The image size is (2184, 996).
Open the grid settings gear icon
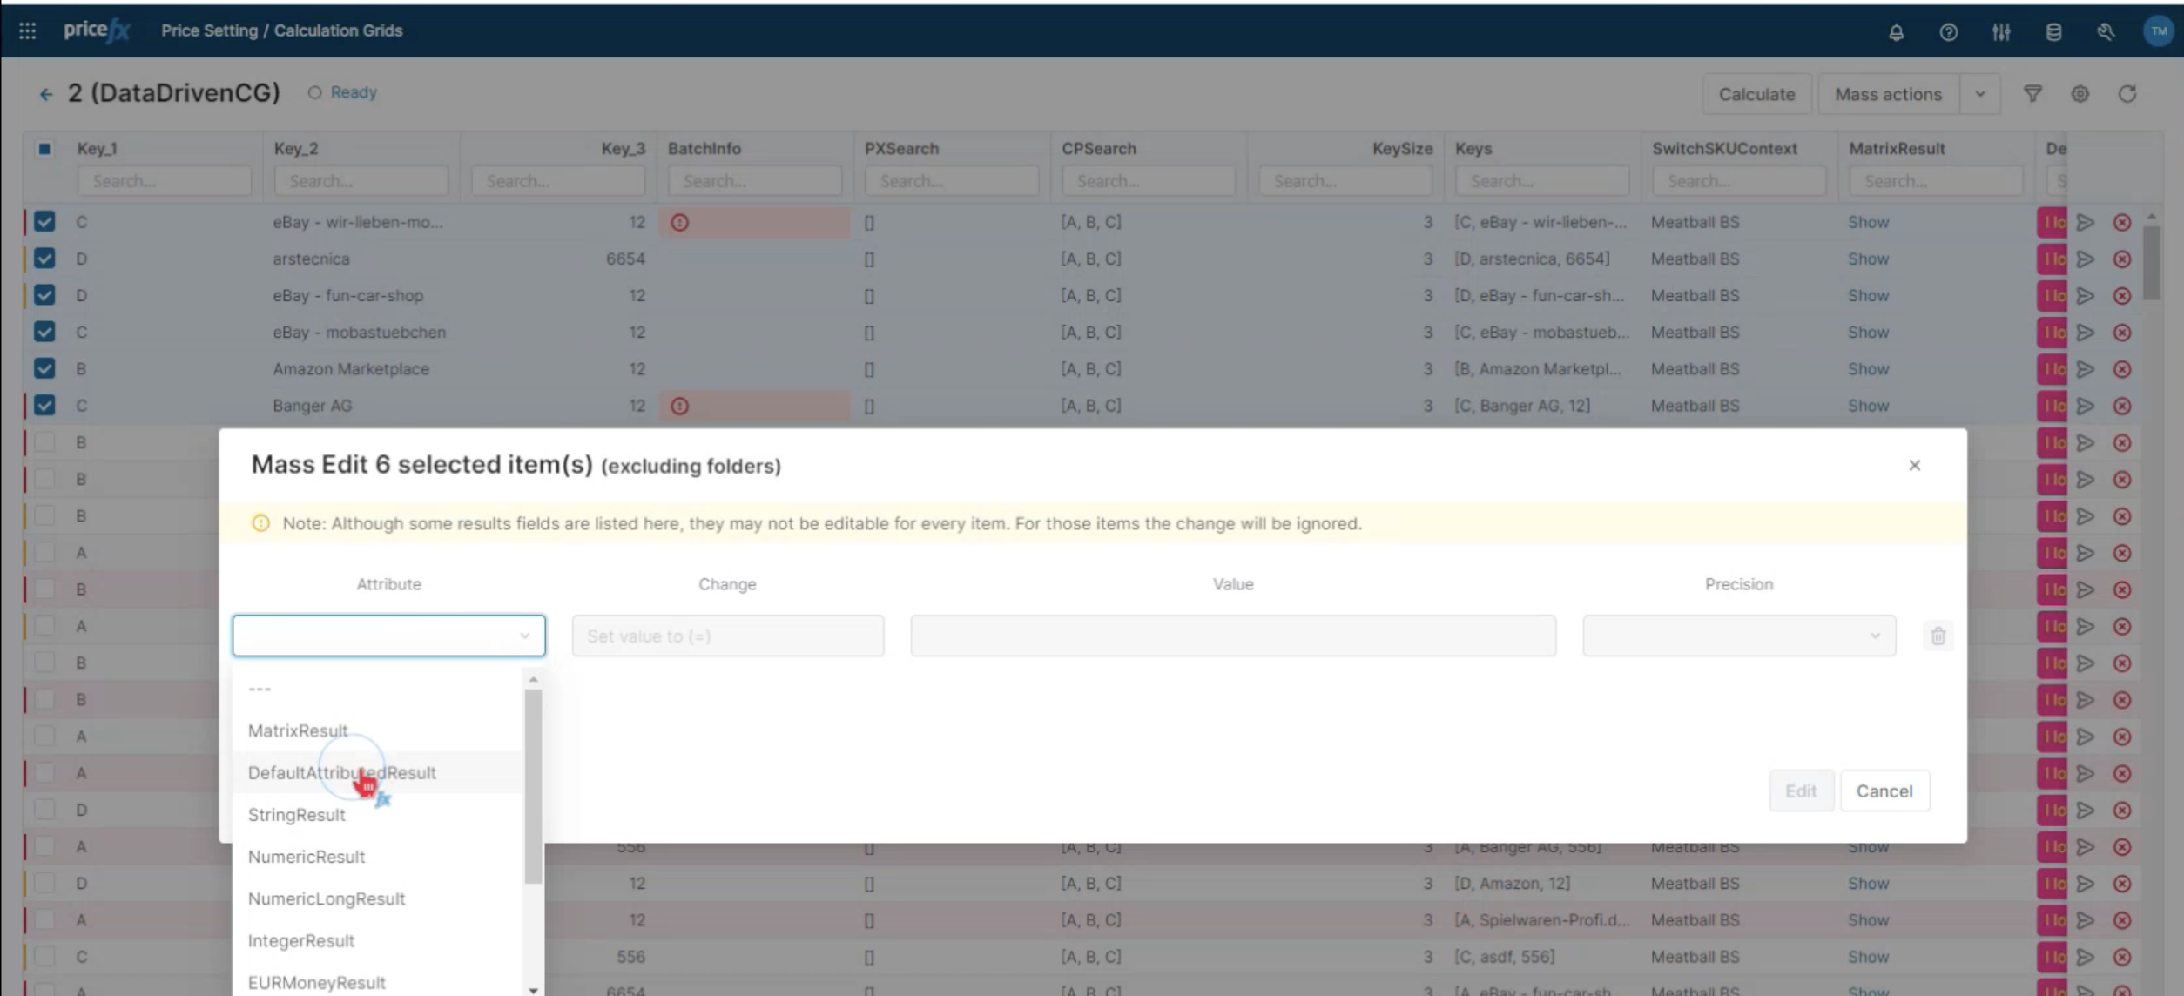tap(2080, 94)
